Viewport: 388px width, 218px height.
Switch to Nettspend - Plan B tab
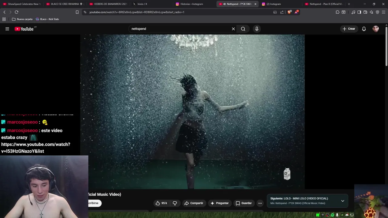(x=324, y=4)
